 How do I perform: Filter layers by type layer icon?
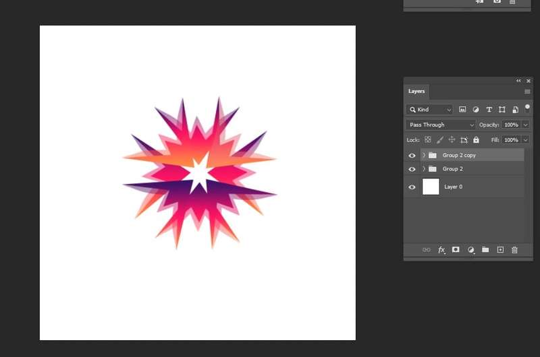click(489, 110)
